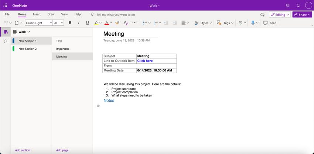Viewport: 314px width, 154px height.
Task: Expand the numbering style dropdown arrow
Action: coord(160,23)
